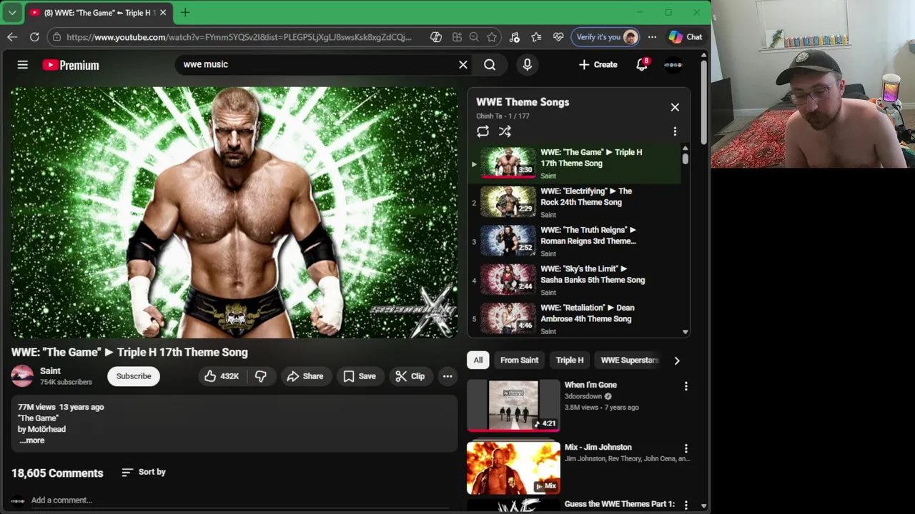Show more filter chips with the right arrow
Image resolution: width=915 pixels, height=514 pixels.
pos(677,361)
